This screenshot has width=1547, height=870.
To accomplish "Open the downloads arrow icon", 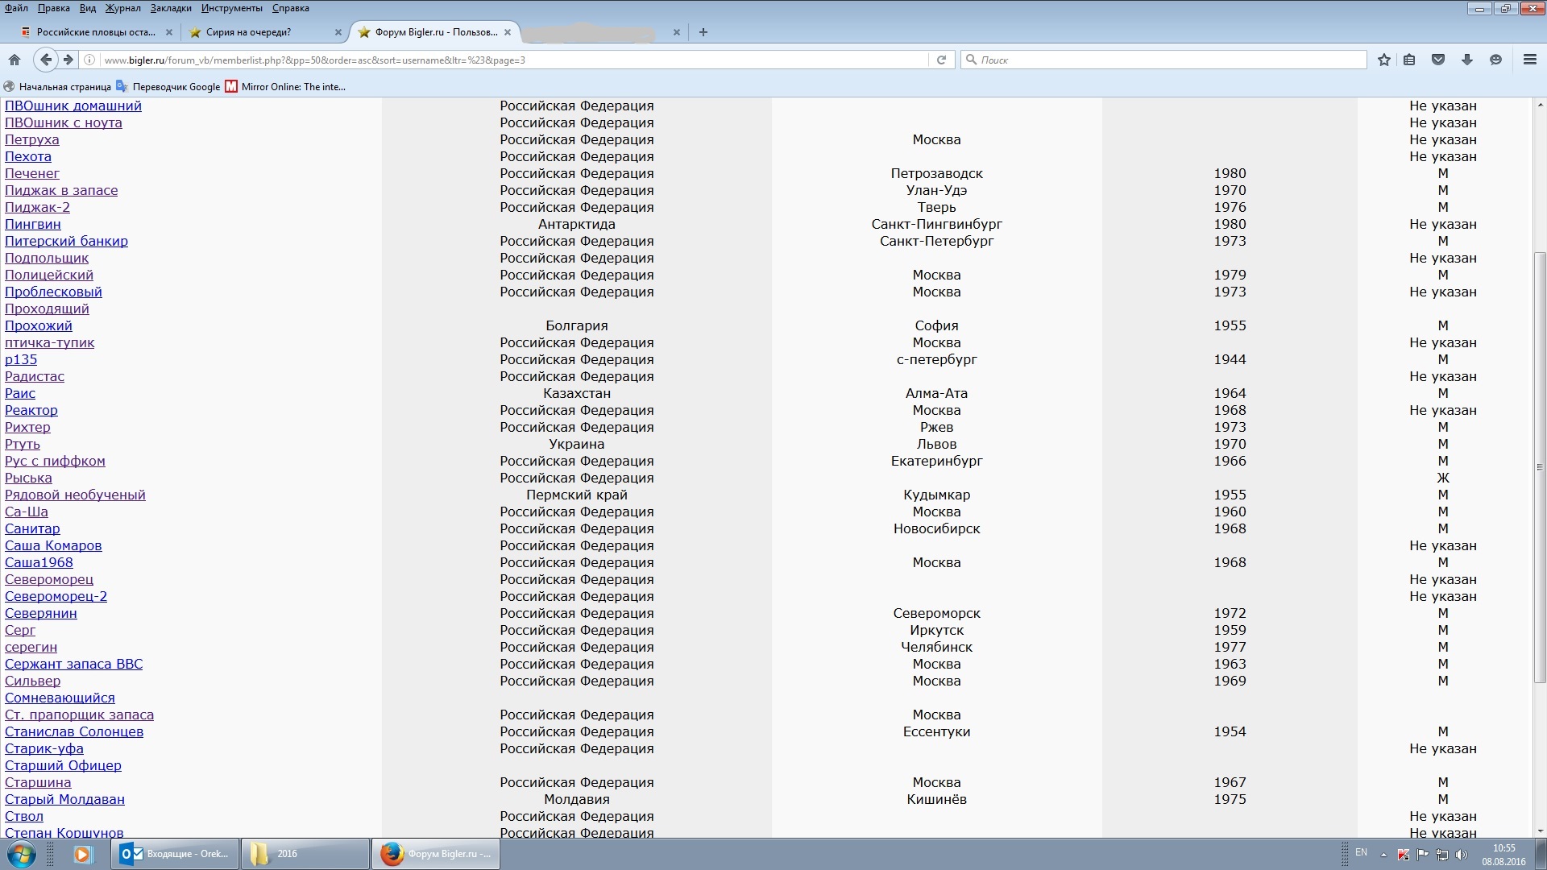I will click(x=1466, y=60).
